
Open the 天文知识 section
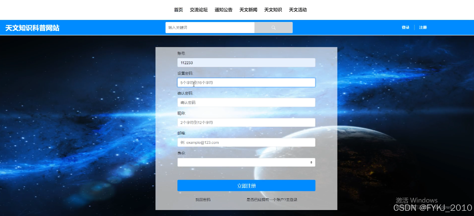(273, 10)
